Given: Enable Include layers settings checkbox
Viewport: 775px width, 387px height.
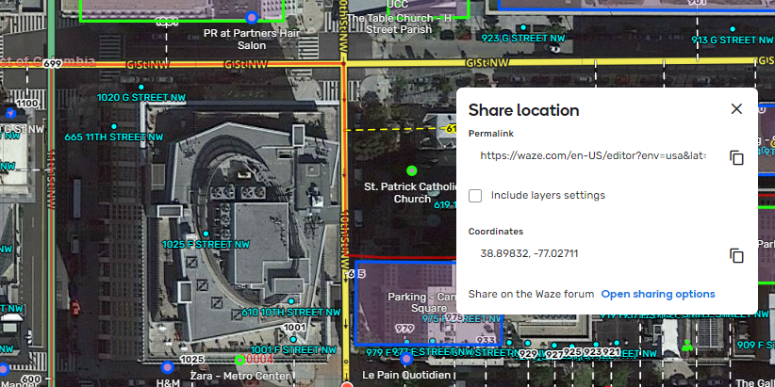Looking at the screenshot, I should pyautogui.click(x=475, y=196).
